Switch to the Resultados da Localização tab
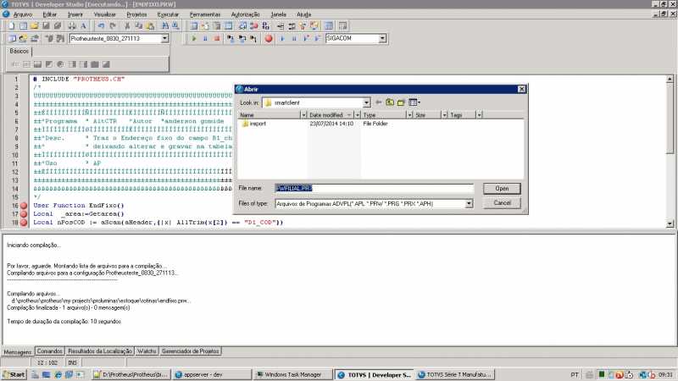This screenshot has height=381, width=678. (100, 351)
